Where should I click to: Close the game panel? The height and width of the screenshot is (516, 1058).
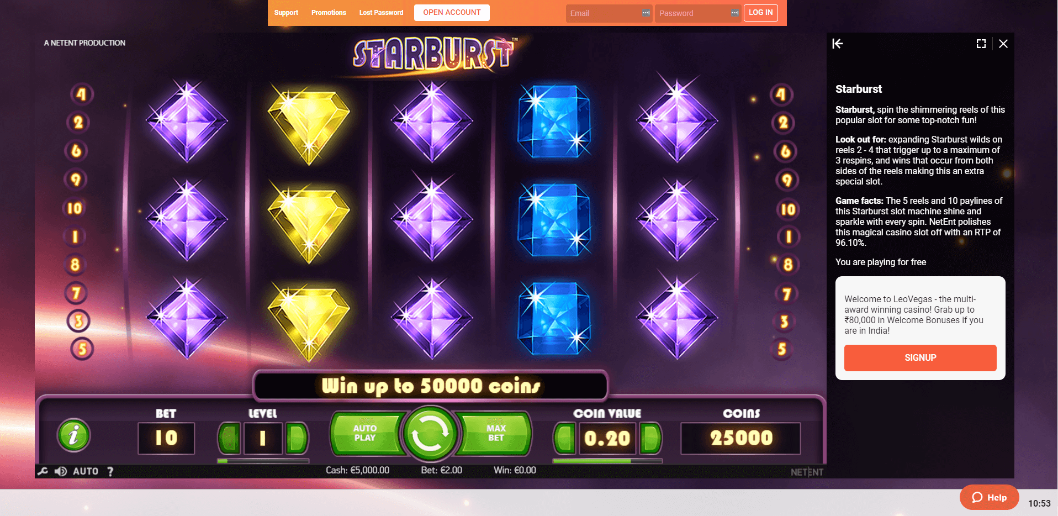pos(1003,44)
